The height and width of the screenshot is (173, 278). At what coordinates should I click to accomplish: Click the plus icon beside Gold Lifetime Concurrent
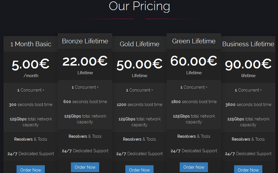click(152, 90)
